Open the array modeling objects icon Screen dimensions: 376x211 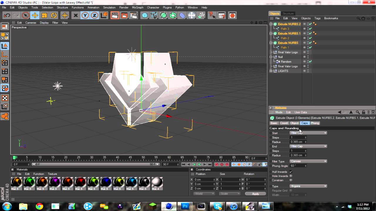coord(173,16)
